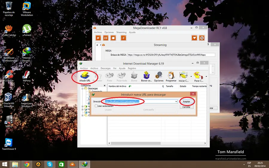Select the Internet Download Manager desktop shortcut
The image size is (269, 168).
click(27, 55)
